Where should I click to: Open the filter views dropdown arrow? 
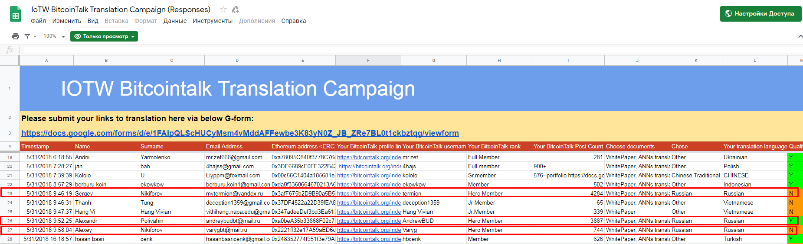click(x=35, y=37)
